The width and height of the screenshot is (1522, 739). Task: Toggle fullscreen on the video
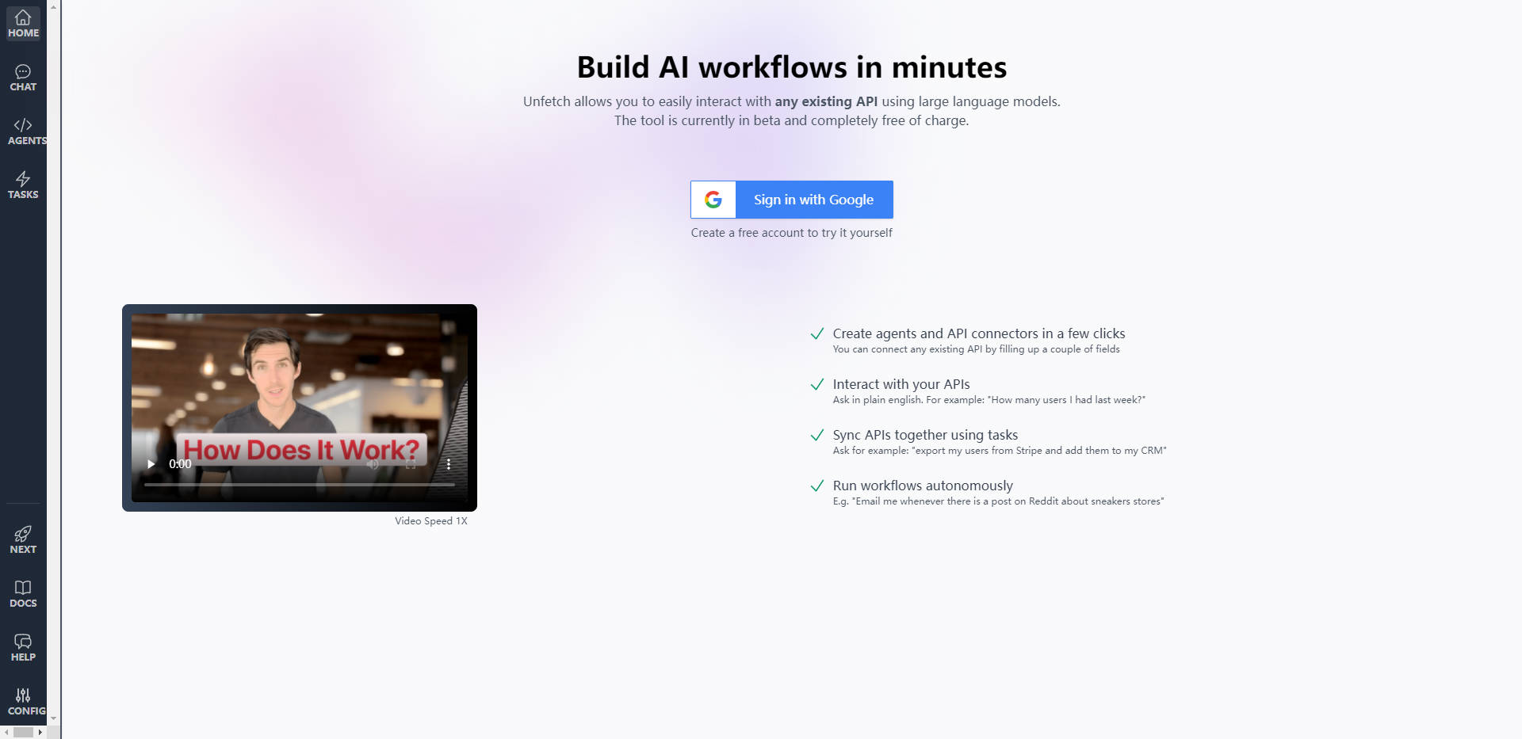pyautogui.click(x=411, y=464)
